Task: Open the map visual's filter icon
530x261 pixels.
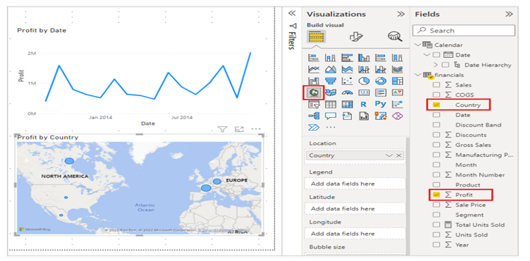Action: click(x=222, y=129)
